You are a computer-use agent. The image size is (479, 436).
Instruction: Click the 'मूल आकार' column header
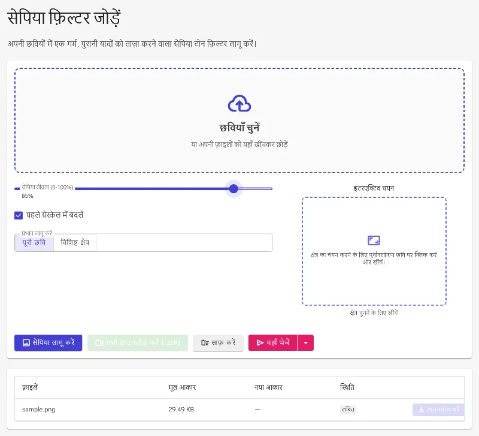tap(182, 387)
